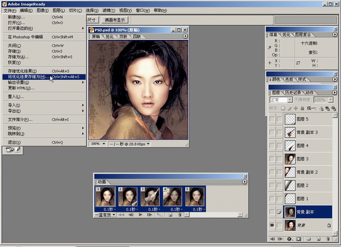Click the hand icon below the File menu
The image size is (341, 247).
9,150
